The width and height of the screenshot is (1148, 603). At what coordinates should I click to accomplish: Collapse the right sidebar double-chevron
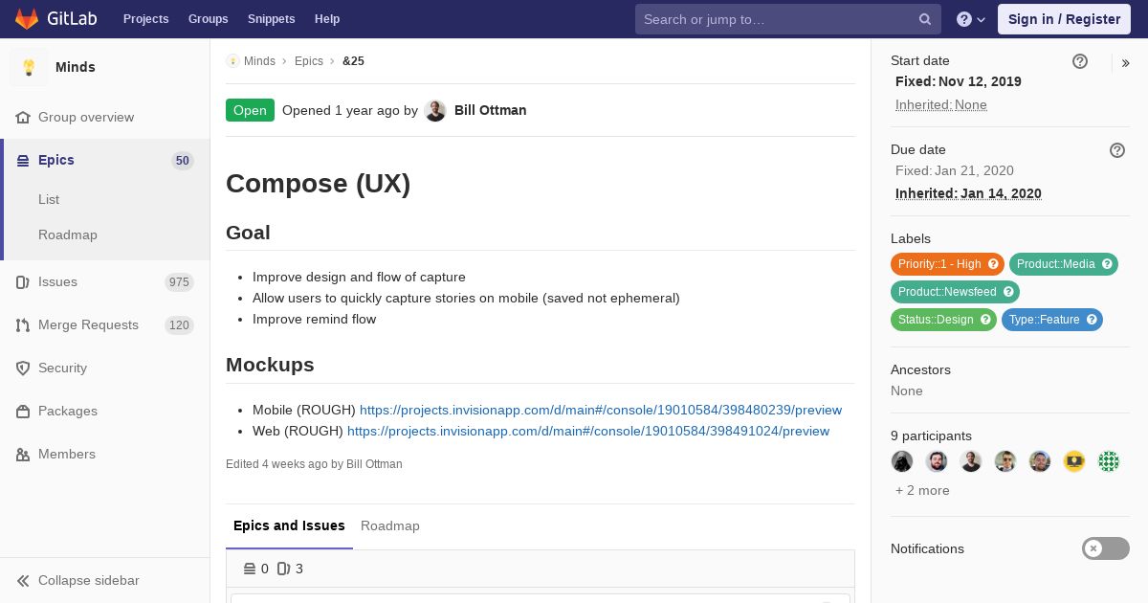1125,63
